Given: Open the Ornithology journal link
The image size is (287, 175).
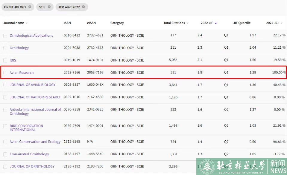Looking at the screenshot, I should point(19,48).
